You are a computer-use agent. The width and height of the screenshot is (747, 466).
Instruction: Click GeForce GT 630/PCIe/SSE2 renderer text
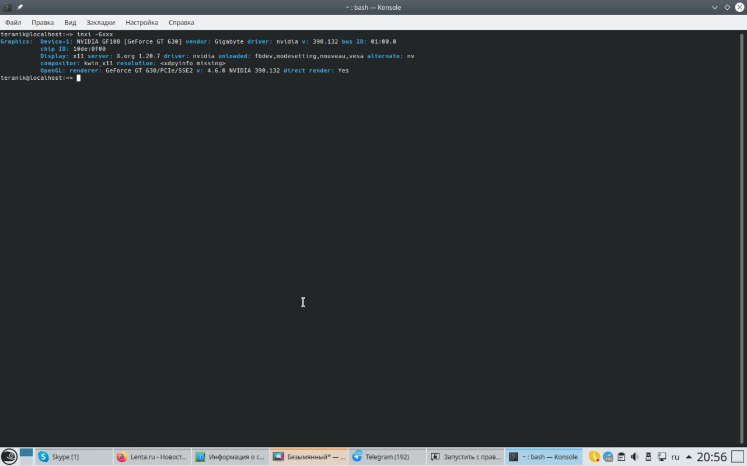pos(149,70)
